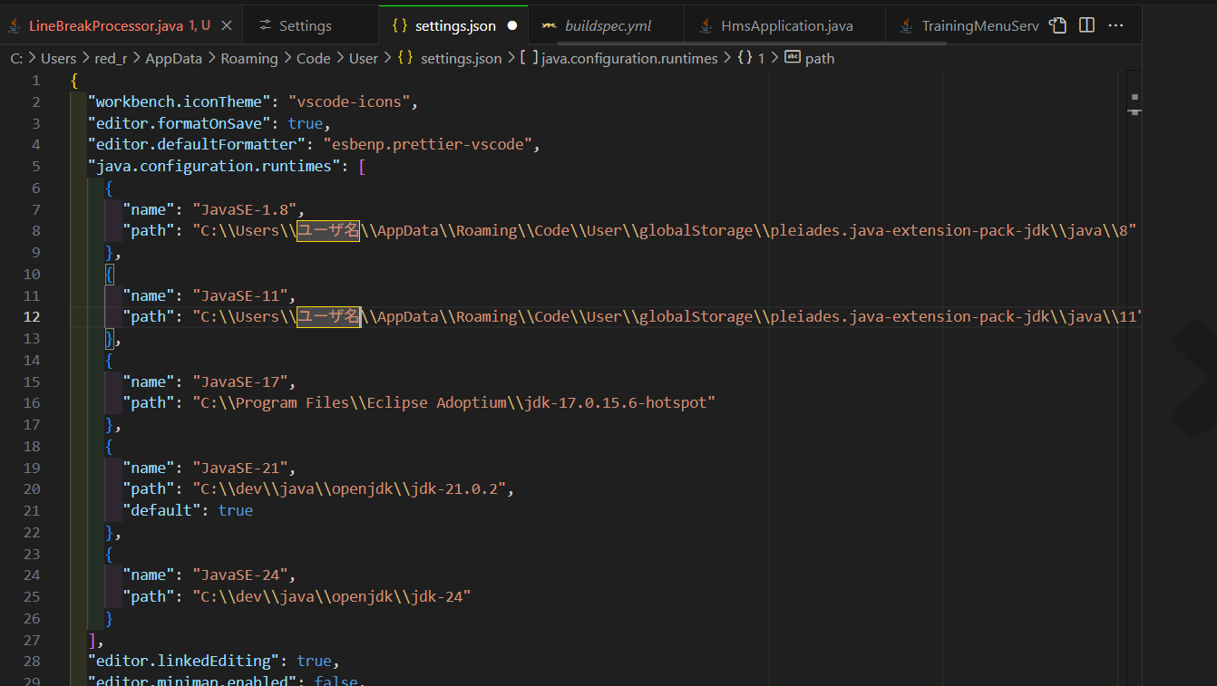Open the More Actions ellipsis menu
This screenshot has height=686, width=1217.
coord(1115,25)
